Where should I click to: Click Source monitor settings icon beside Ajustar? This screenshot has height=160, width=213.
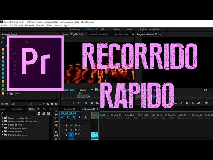coord(96,90)
